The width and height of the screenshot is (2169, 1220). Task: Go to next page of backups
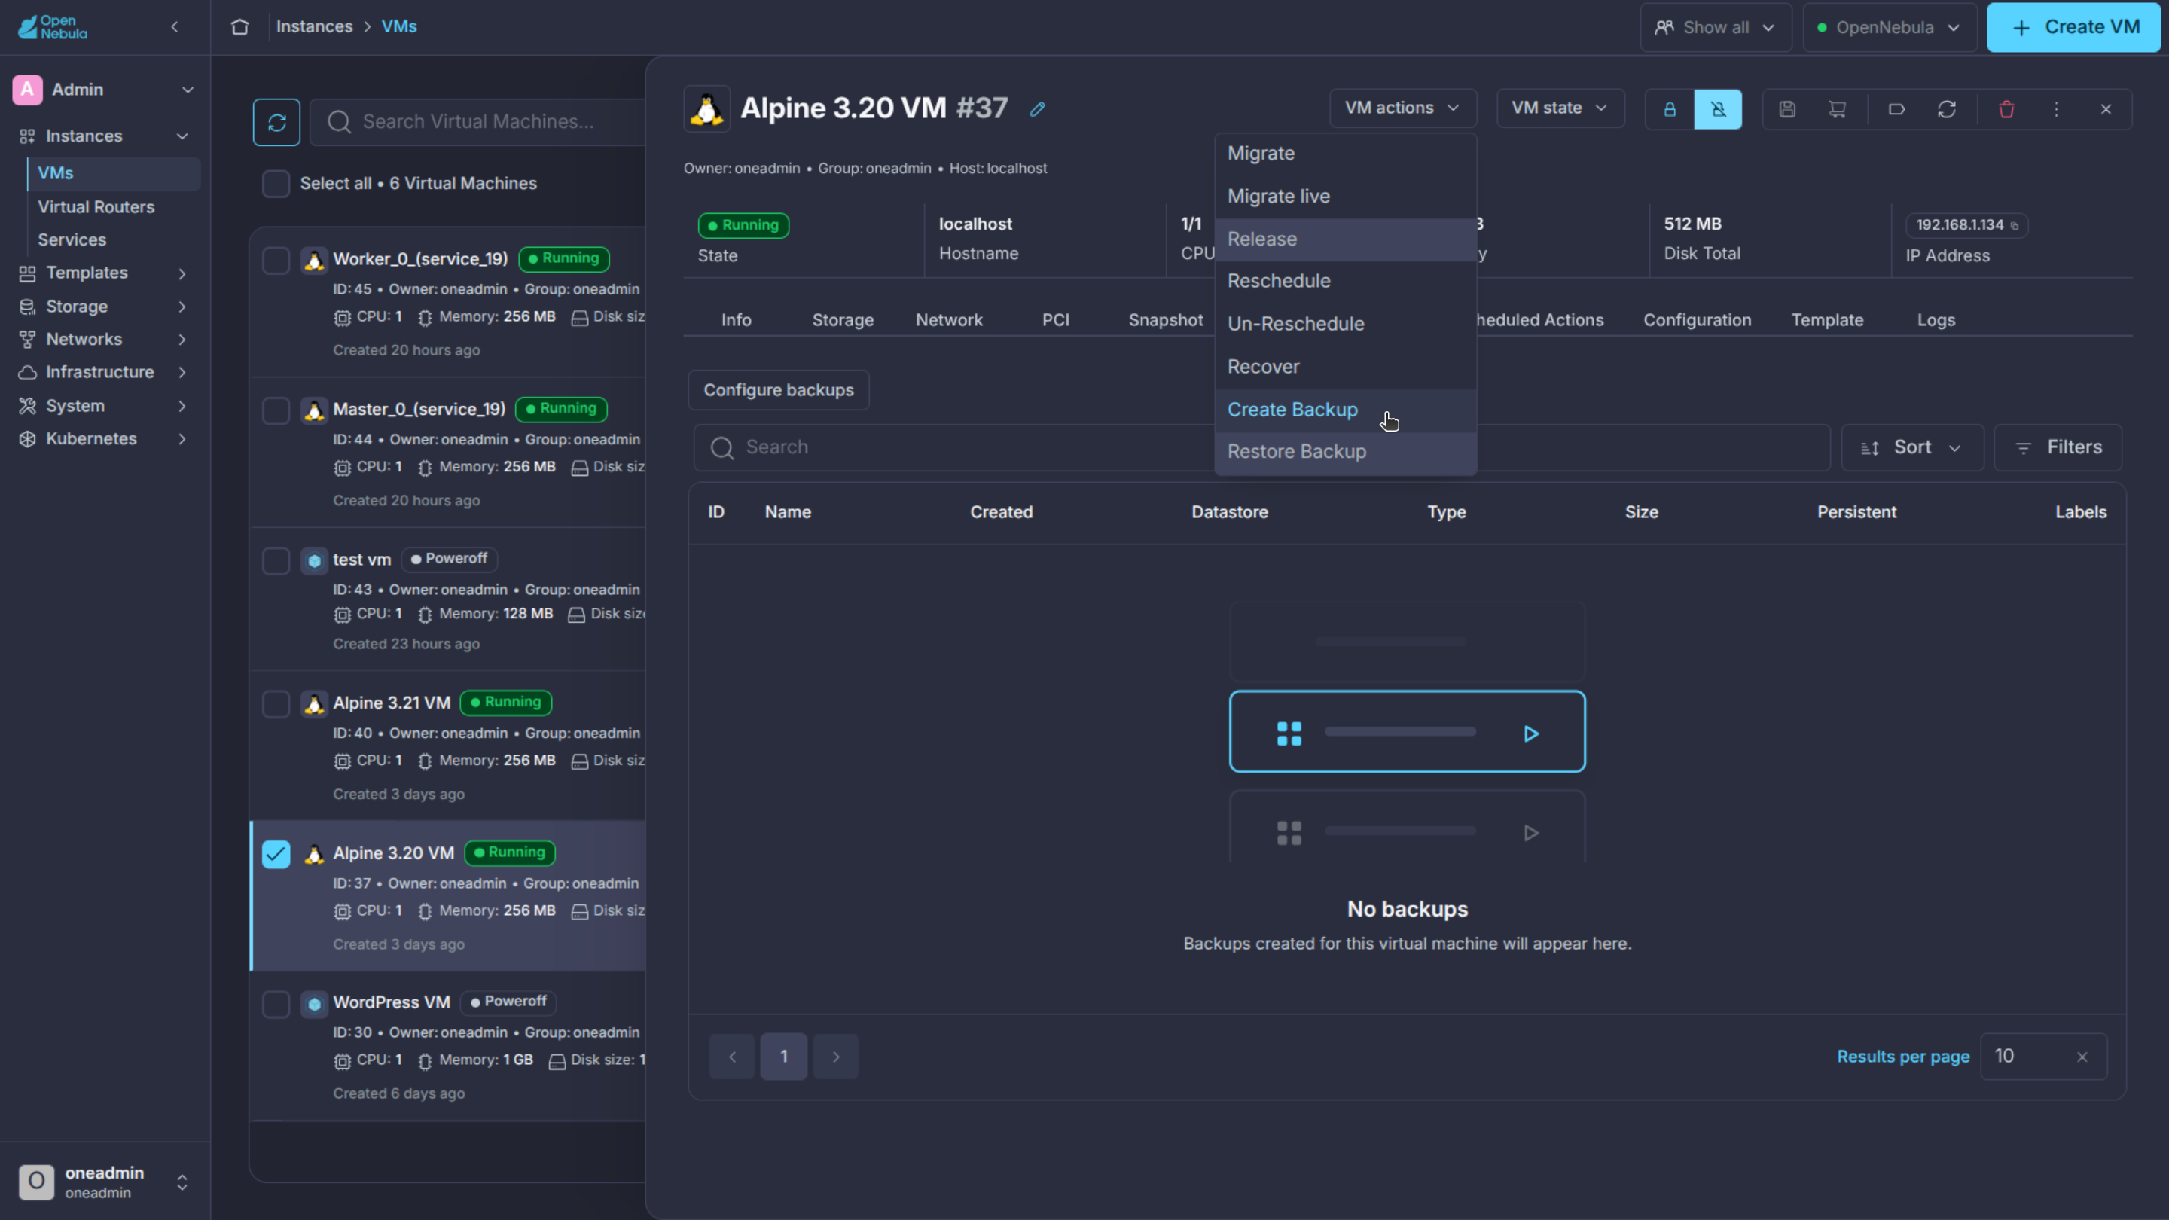(x=836, y=1057)
